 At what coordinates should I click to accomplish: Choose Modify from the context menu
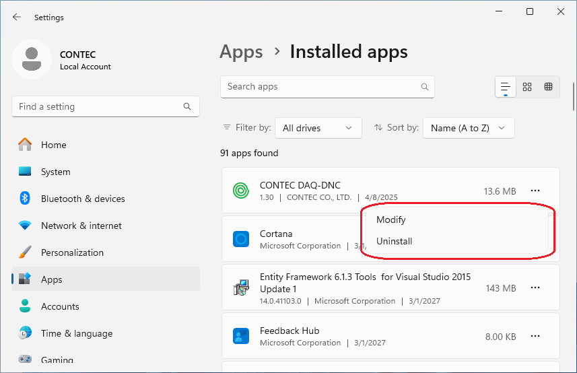(x=457, y=219)
